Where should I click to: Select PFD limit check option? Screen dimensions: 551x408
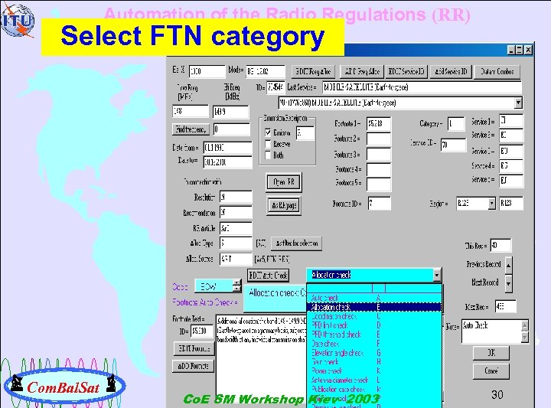374,325
